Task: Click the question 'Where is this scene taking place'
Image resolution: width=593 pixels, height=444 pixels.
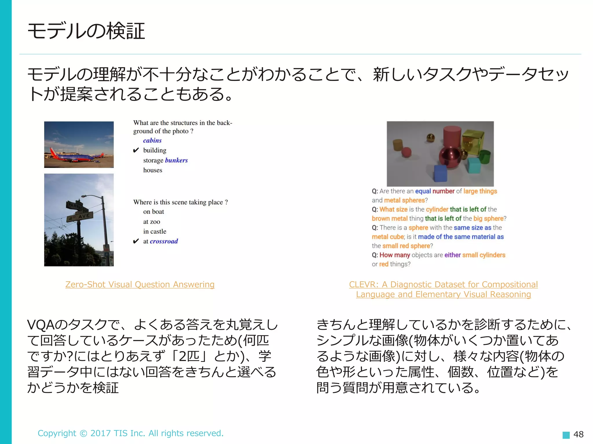Action: pos(180,202)
